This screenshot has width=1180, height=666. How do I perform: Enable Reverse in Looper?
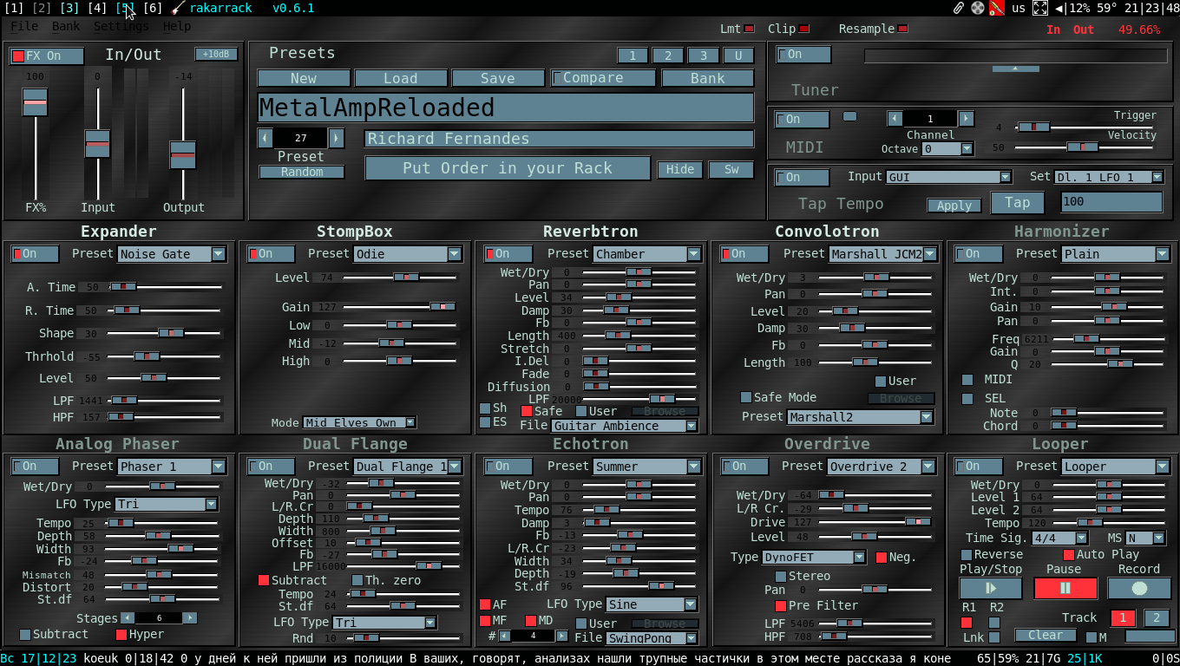(x=967, y=555)
